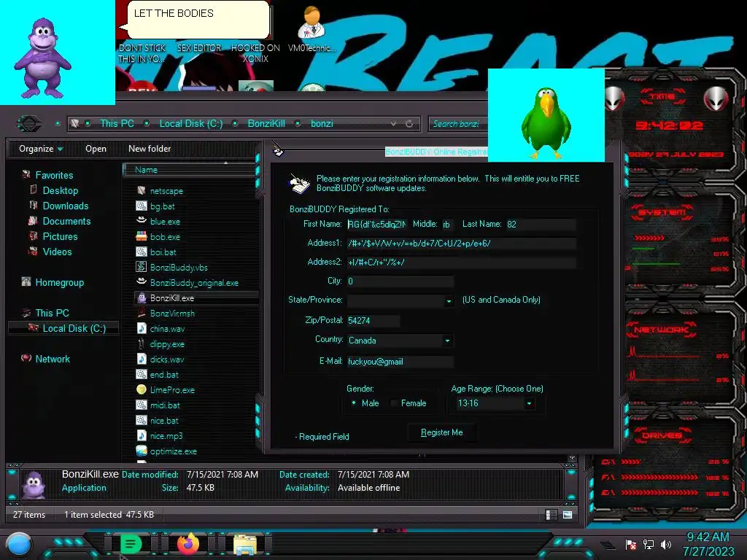Open the Country dropdown showing Canada

(x=447, y=341)
